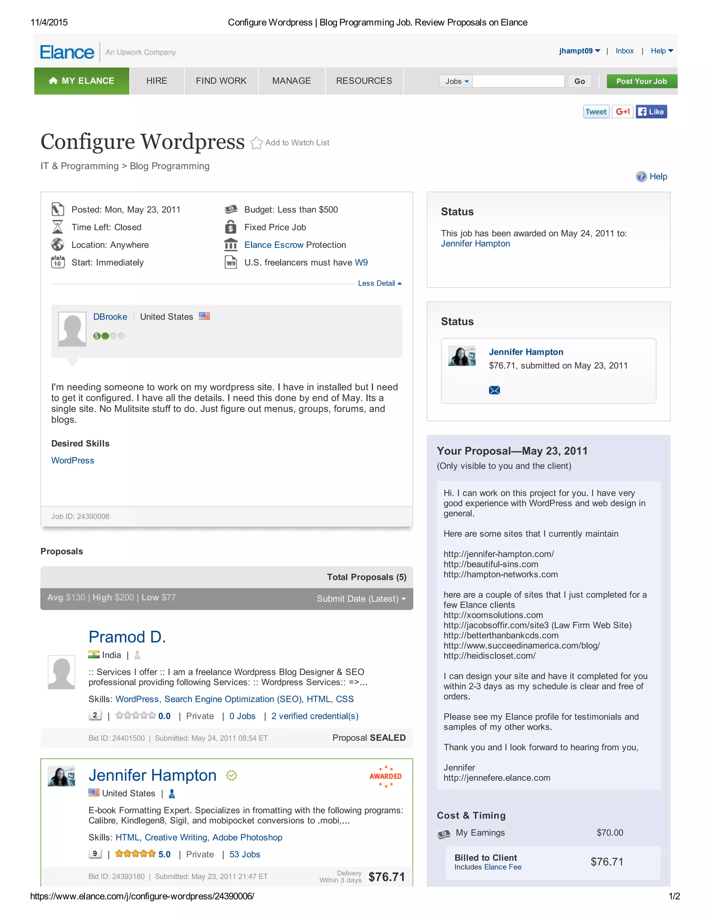710x919 pixels.
Task: Click the blue Help question mark icon
Action: tap(641, 177)
